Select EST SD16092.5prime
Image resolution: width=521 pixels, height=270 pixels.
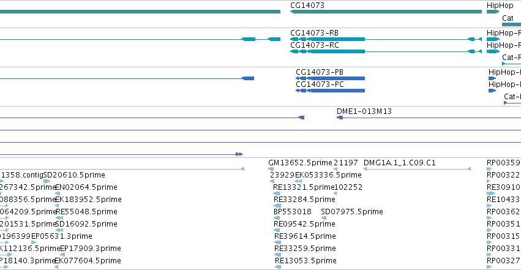tap(86, 224)
